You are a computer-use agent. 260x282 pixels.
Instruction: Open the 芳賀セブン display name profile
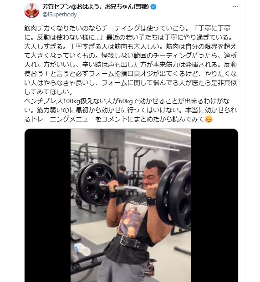(96, 7)
